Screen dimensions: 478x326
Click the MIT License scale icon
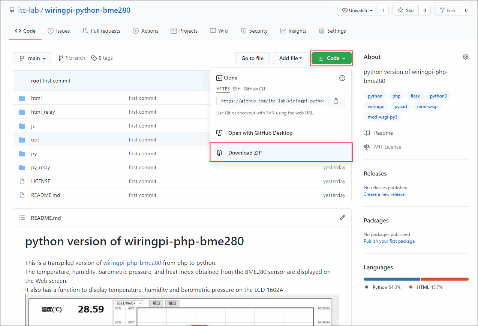tap(367, 147)
